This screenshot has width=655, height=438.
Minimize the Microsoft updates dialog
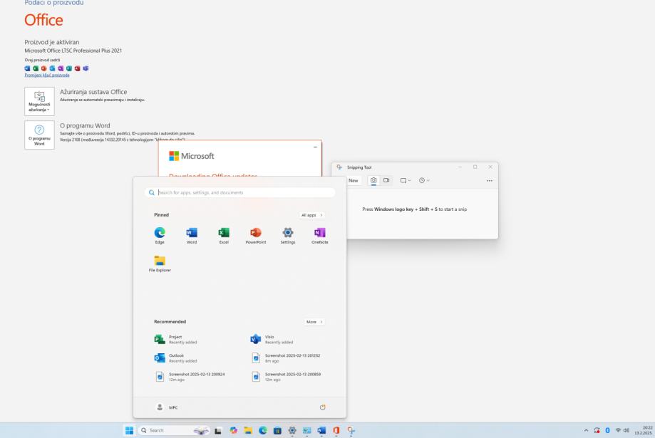click(x=315, y=147)
